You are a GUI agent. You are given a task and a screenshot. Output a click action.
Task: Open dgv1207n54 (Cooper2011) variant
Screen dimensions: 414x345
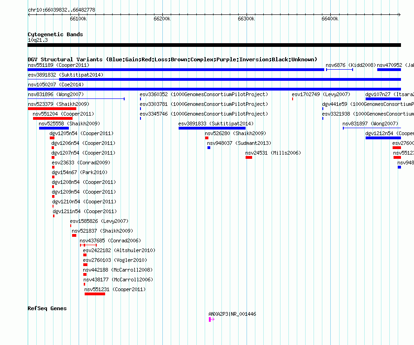[83, 153]
